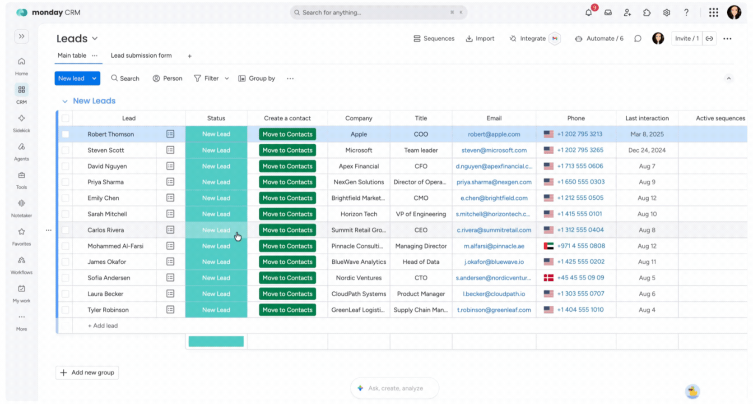Screen dimensions: 753x404
Task: Click the New lead button
Action: click(x=71, y=78)
